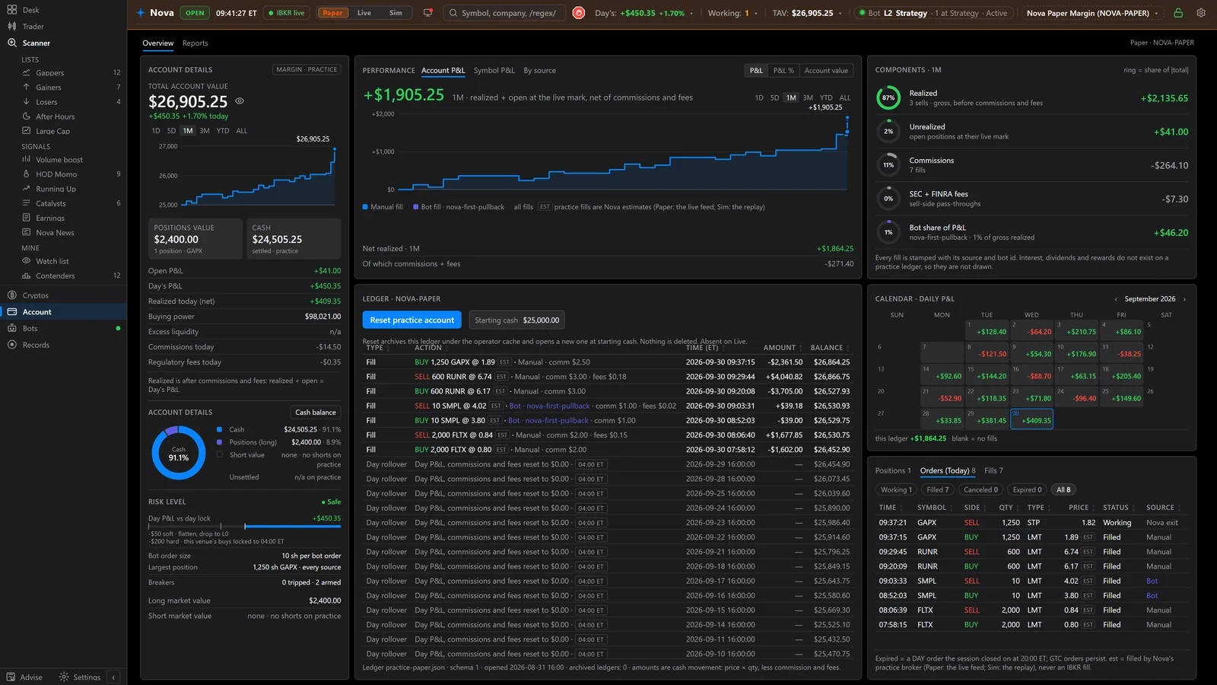This screenshot has height=685, width=1217.
Task: Click the Day P&L vs day lock slider
Action: pyautogui.click(x=244, y=526)
